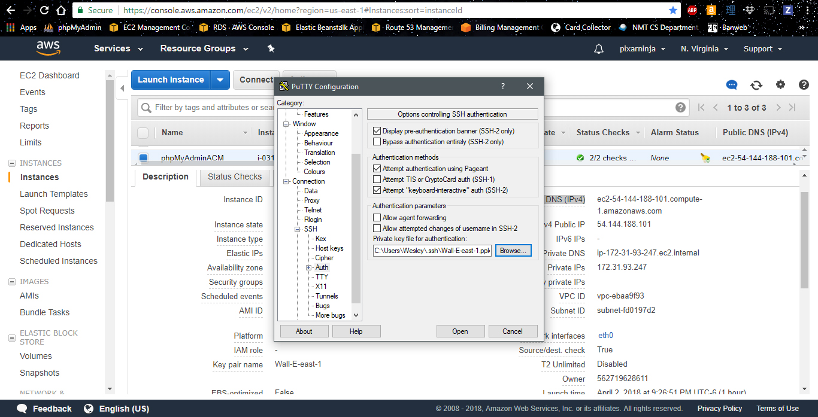818x417 pixels.
Task: Open the EC2 table settings gear
Action: point(780,85)
